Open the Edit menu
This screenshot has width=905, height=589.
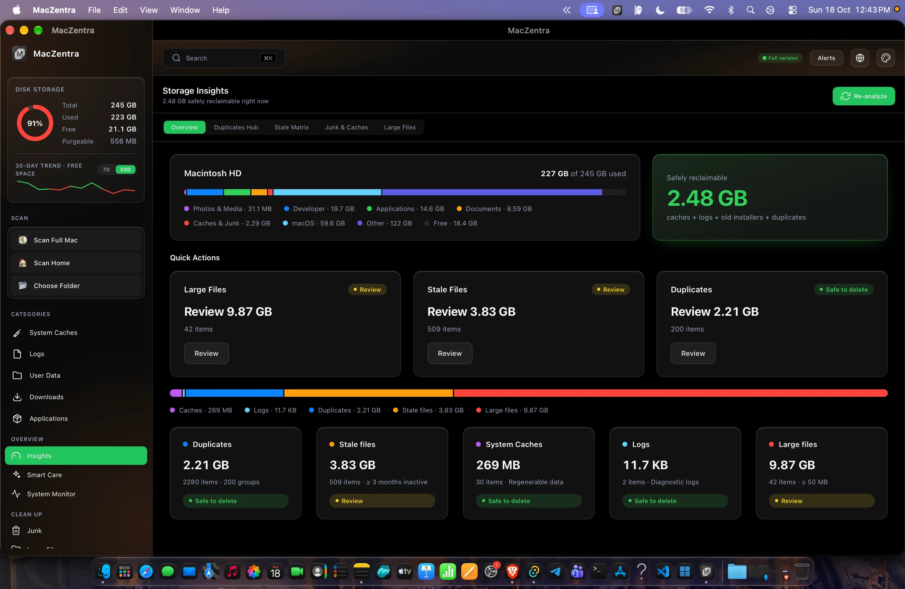click(120, 10)
